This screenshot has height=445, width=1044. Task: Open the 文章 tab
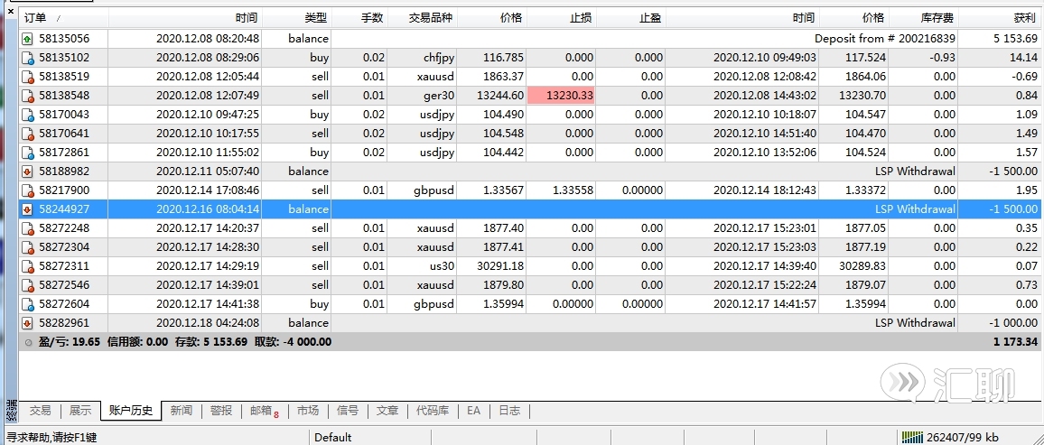[387, 411]
